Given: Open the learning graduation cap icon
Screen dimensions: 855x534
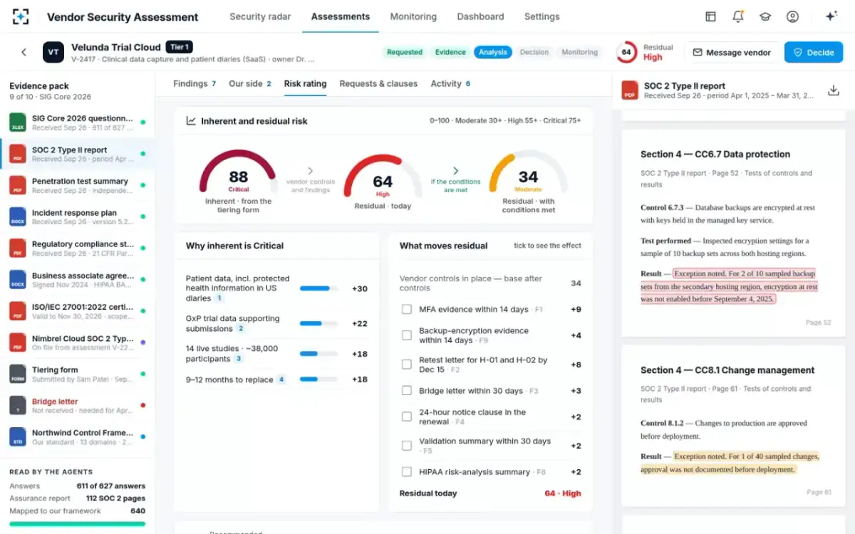Looking at the screenshot, I should [x=765, y=16].
